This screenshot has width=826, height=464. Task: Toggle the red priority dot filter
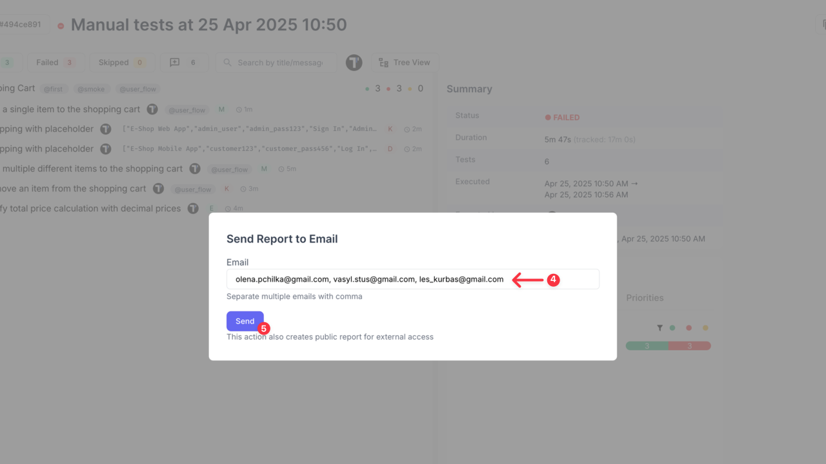pyautogui.click(x=689, y=327)
